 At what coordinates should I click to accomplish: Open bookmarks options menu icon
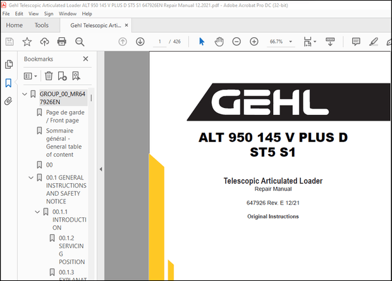point(30,76)
